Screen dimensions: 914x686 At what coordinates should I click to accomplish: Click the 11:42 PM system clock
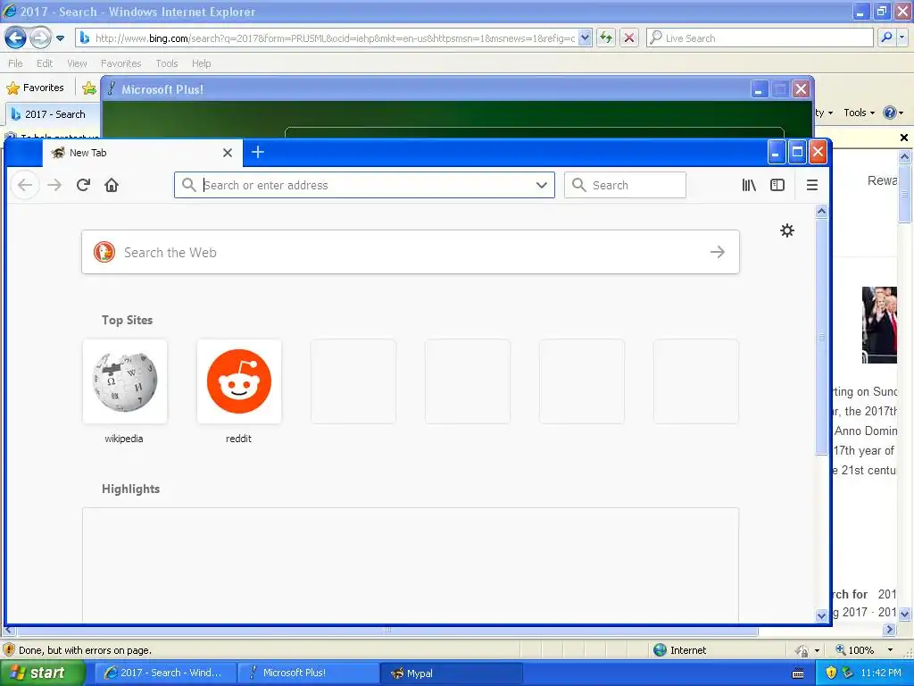pyautogui.click(x=881, y=673)
